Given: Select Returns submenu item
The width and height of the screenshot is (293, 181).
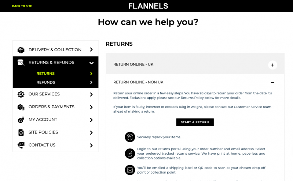Looking at the screenshot, I should click(x=45, y=73).
